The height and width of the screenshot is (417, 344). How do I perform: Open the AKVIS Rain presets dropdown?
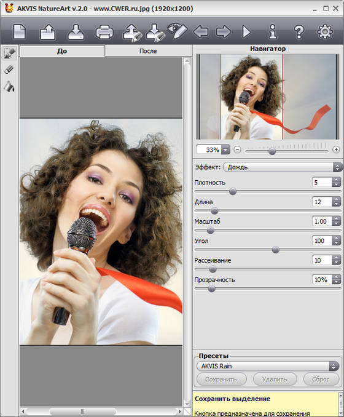click(268, 366)
